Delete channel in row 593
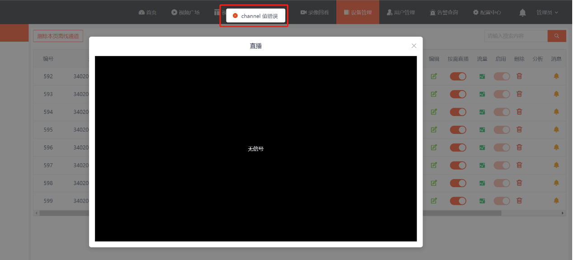 (519, 94)
